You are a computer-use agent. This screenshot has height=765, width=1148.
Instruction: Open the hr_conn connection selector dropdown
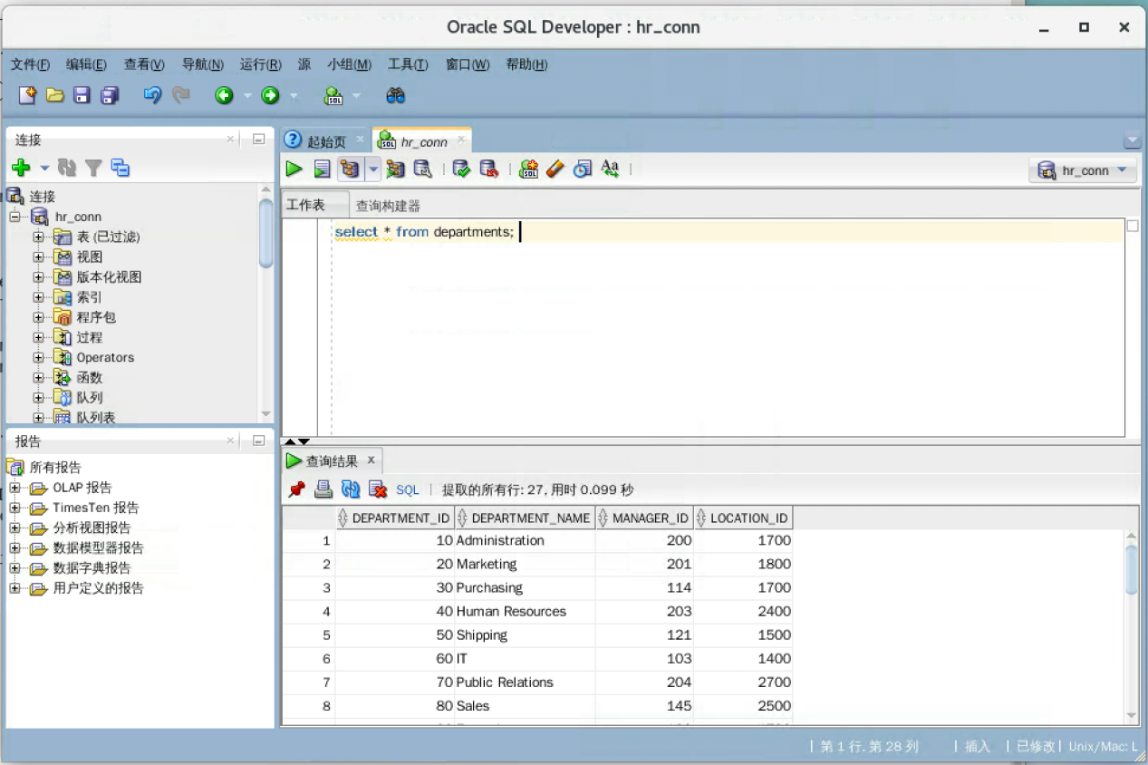point(1083,170)
